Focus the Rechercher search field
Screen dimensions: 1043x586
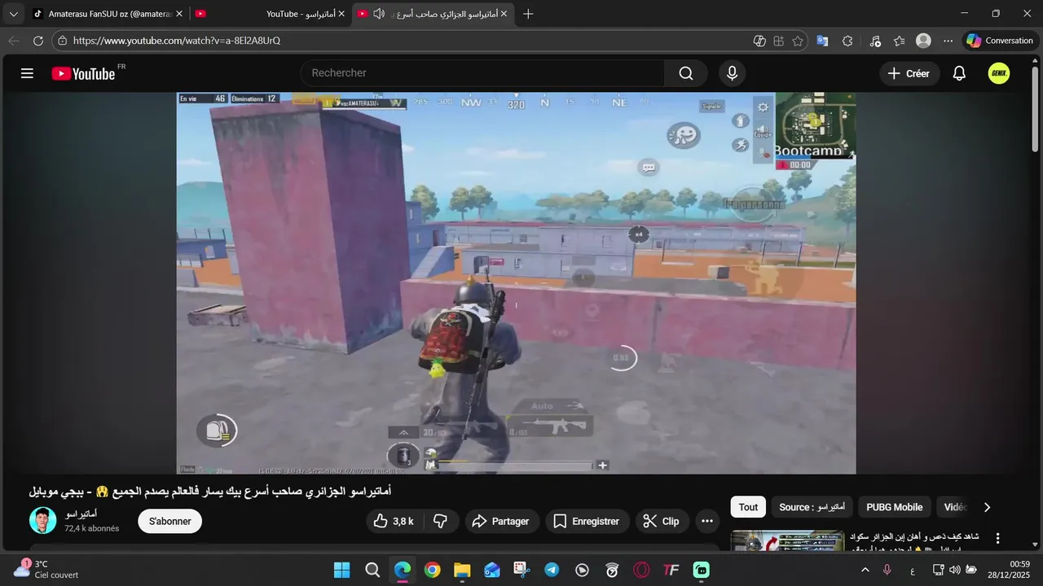coord(482,73)
